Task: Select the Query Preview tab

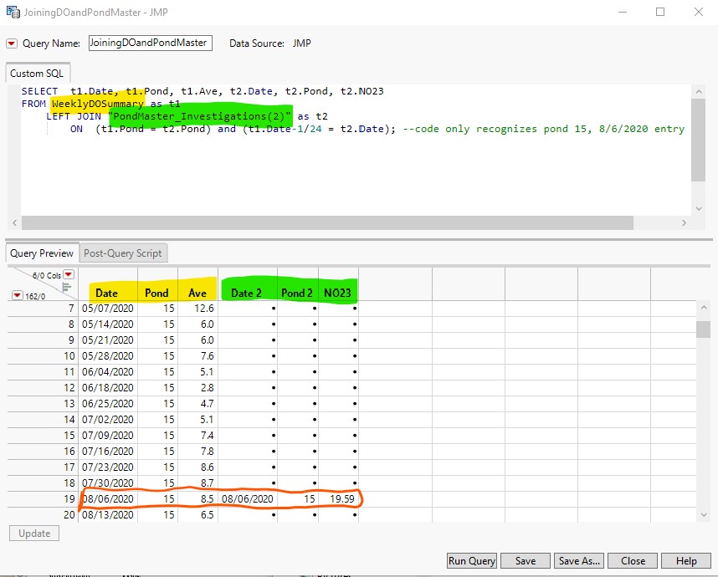Action: click(42, 253)
